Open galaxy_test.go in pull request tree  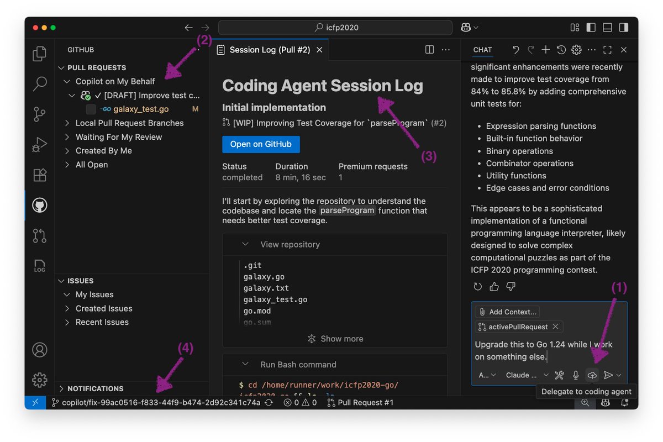[x=141, y=109]
